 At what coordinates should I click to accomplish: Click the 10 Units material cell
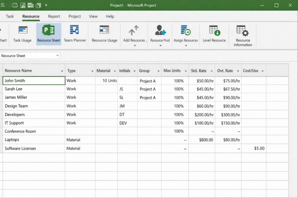(107, 81)
